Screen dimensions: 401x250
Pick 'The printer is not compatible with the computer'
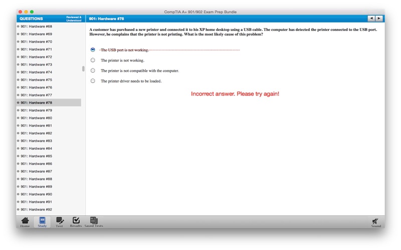(x=93, y=70)
